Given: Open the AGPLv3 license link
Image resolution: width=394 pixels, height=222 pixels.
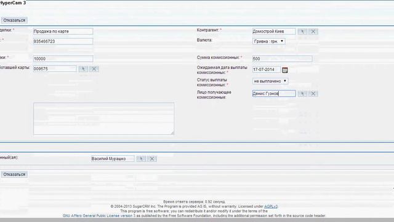Looking at the screenshot, I should point(271,207).
